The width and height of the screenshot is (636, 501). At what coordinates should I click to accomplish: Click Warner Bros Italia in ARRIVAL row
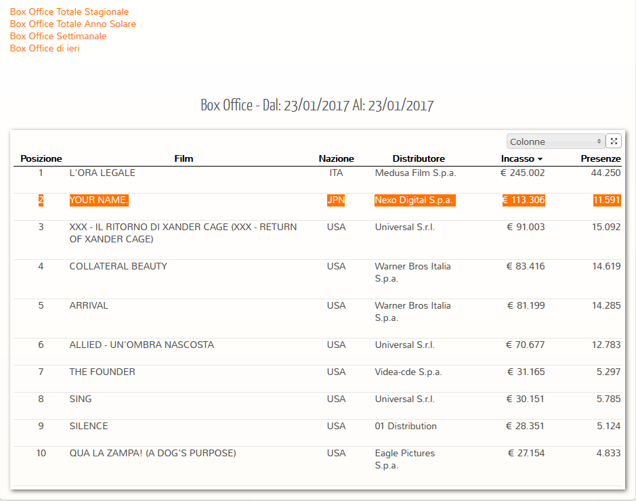pos(412,311)
